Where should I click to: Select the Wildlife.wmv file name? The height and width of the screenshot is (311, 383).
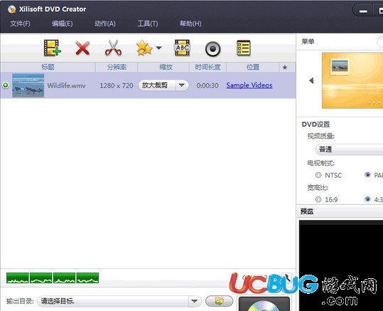[67, 85]
